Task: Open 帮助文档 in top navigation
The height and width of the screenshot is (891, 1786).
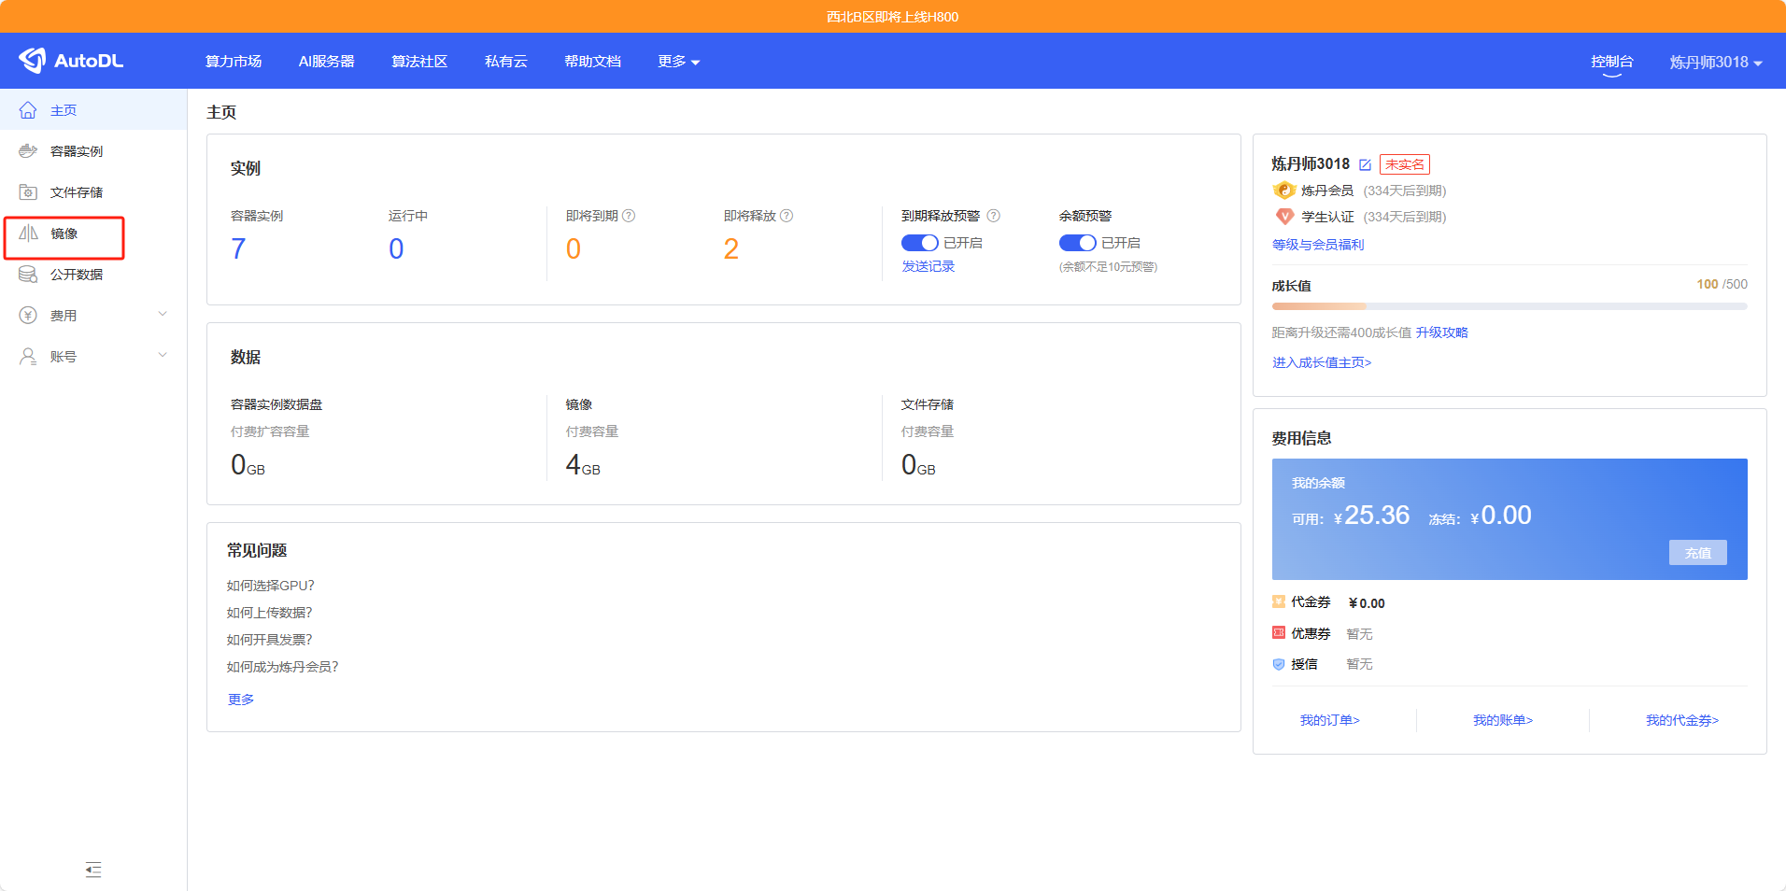Action: click(x=593, y=62)
